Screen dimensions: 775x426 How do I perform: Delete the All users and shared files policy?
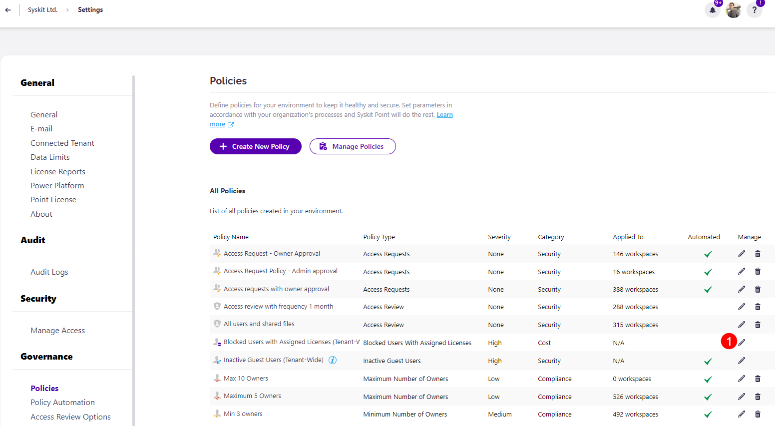tap(758, 325)
